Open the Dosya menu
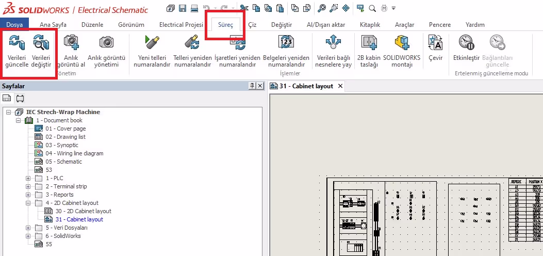 14,25
